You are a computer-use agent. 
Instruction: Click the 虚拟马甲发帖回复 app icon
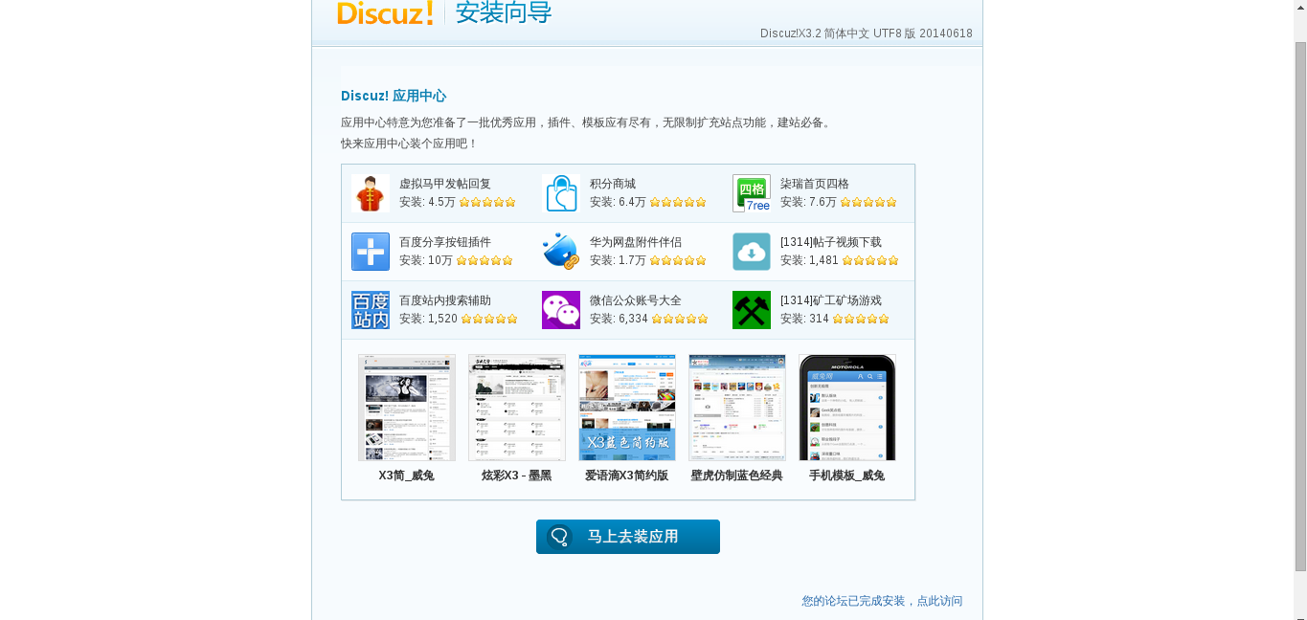pos(370,193)
